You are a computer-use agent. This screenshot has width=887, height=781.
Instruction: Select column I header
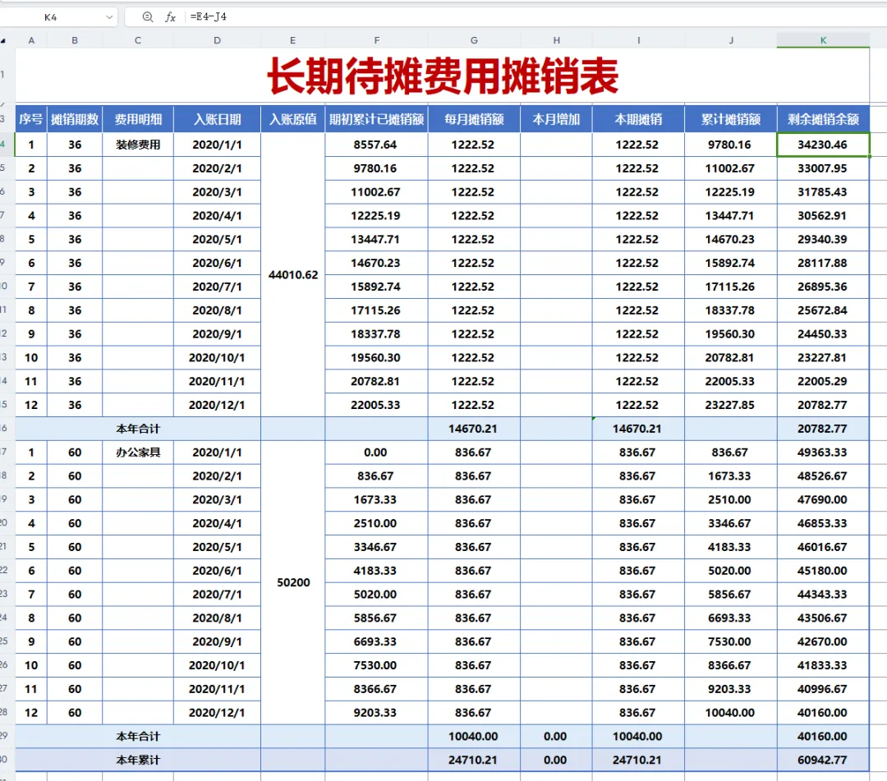point(639,41)
